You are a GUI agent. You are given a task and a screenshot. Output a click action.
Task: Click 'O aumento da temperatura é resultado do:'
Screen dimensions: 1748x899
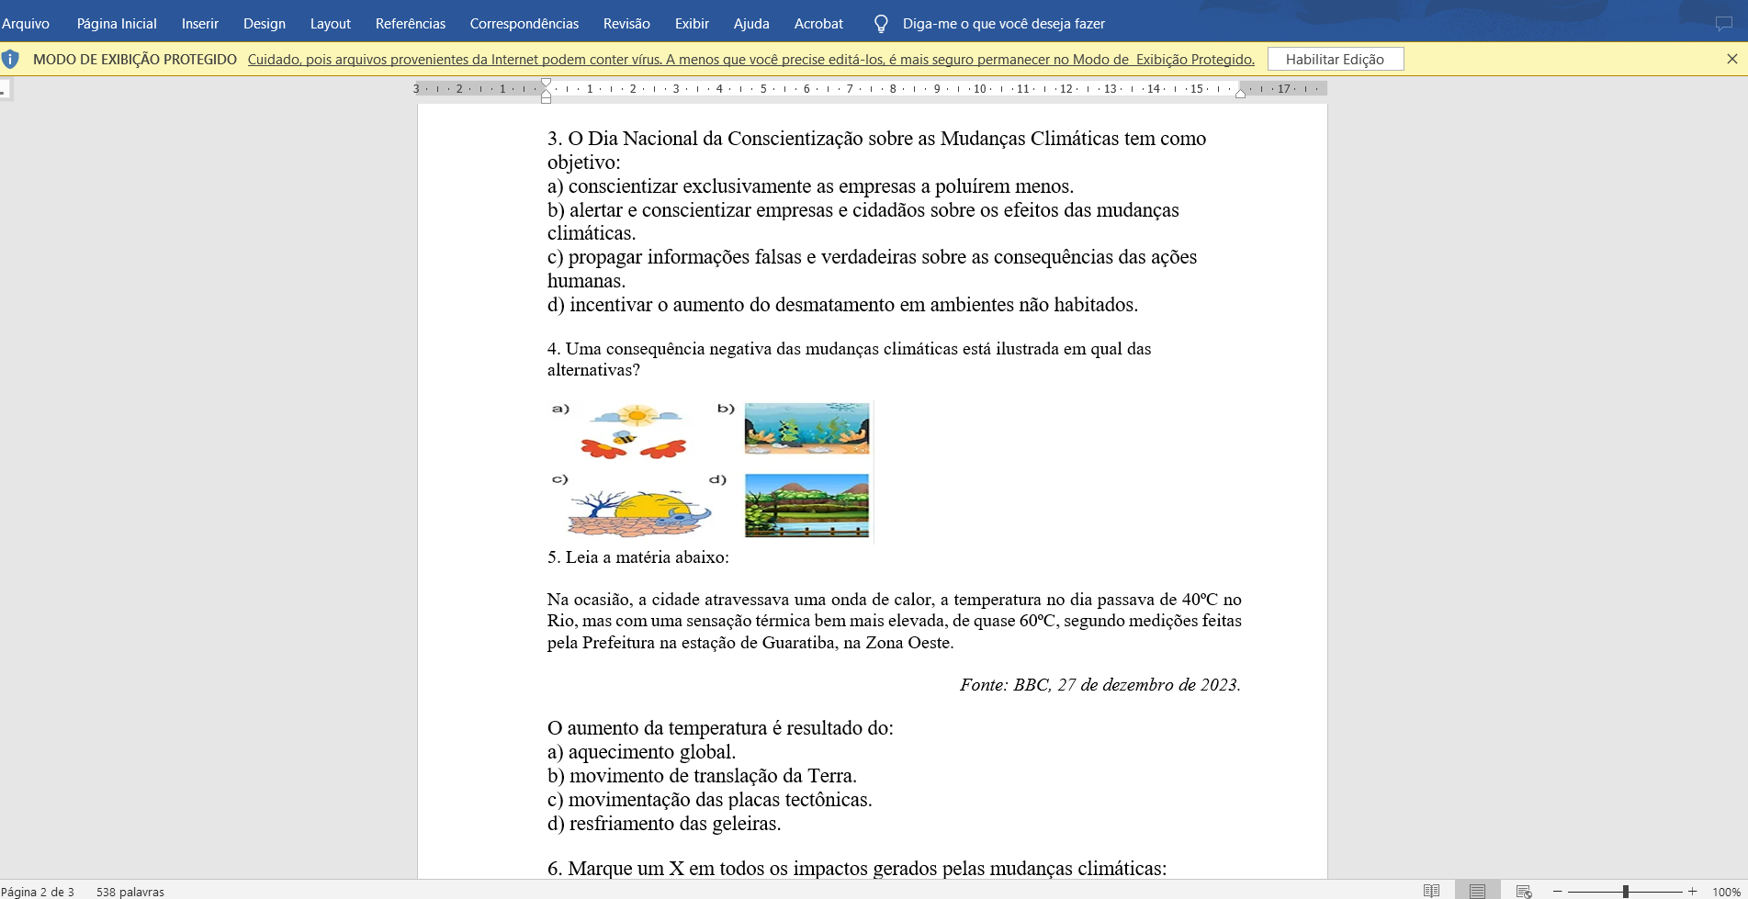(720, 728)
